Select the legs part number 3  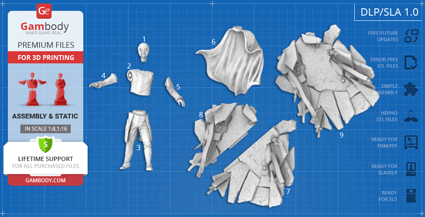(135, 139)
